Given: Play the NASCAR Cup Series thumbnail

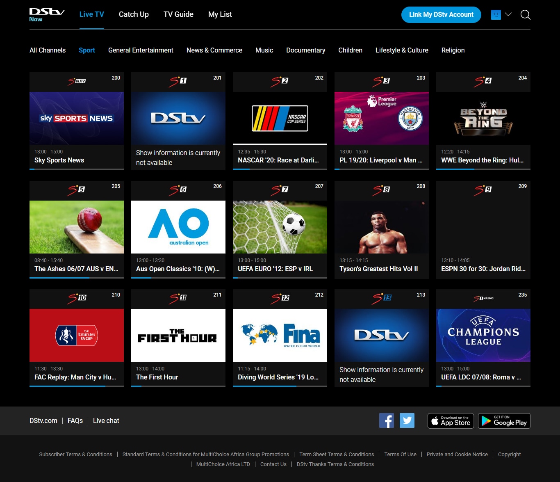Looking at the screenshot, I should click(x=280, y=118).
